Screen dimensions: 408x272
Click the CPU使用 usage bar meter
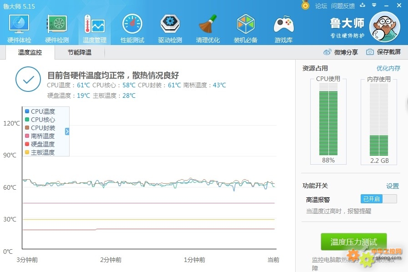328,119
